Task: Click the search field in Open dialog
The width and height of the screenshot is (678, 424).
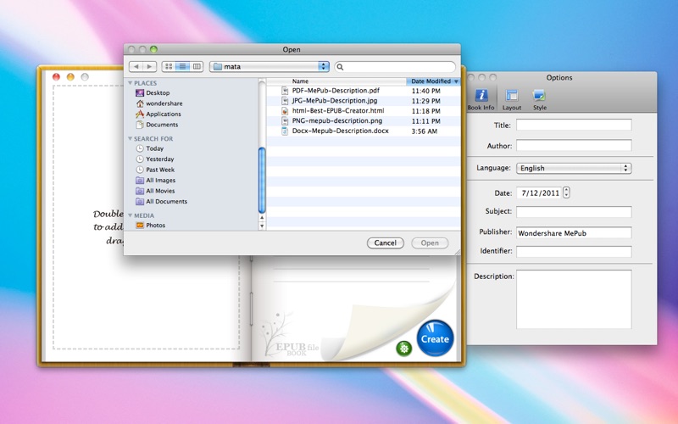Action: (395, 67)
